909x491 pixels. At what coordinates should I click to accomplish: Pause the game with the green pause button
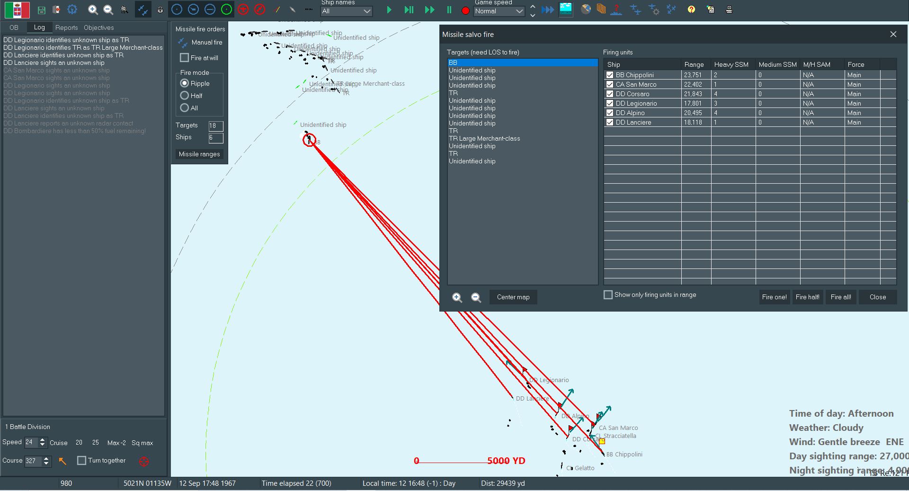pos(449,10)
